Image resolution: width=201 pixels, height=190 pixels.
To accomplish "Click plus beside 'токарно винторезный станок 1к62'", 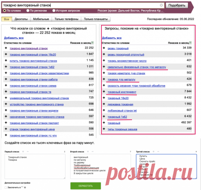I will pyautogui.click(x=6, y=67).
